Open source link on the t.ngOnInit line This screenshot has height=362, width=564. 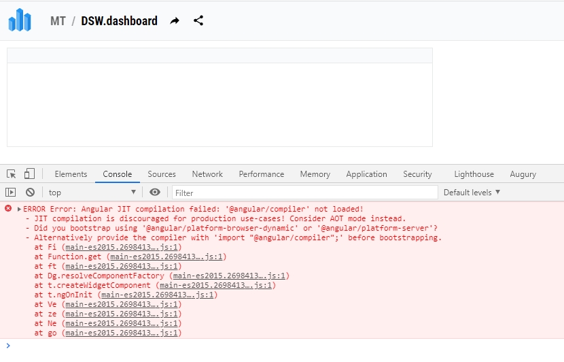(158, 295)
